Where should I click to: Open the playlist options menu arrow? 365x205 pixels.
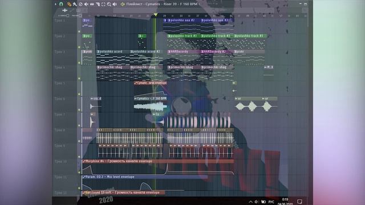pos(55,4)
